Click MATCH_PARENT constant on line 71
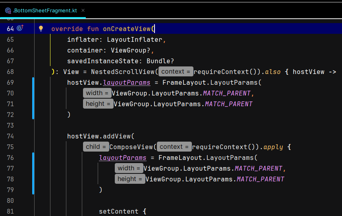Image resolution: width=342 pixels, height=216 pixels. tap(228, 104)
